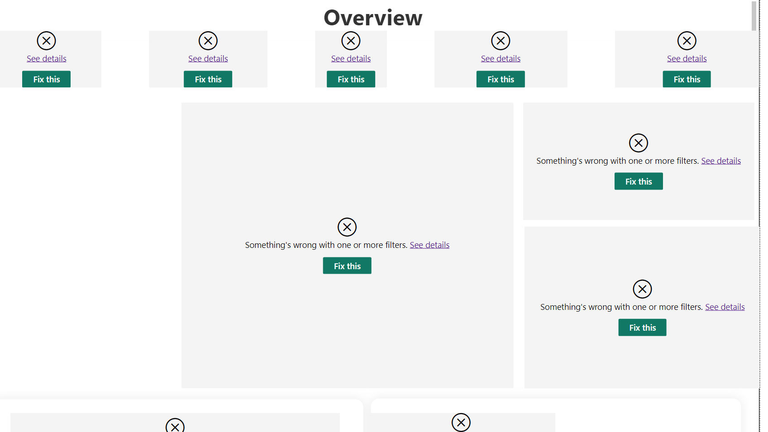The image size is (768, 432).
Task: Click the error icon in the middle top-row card
Action: [x=351, y=41]
